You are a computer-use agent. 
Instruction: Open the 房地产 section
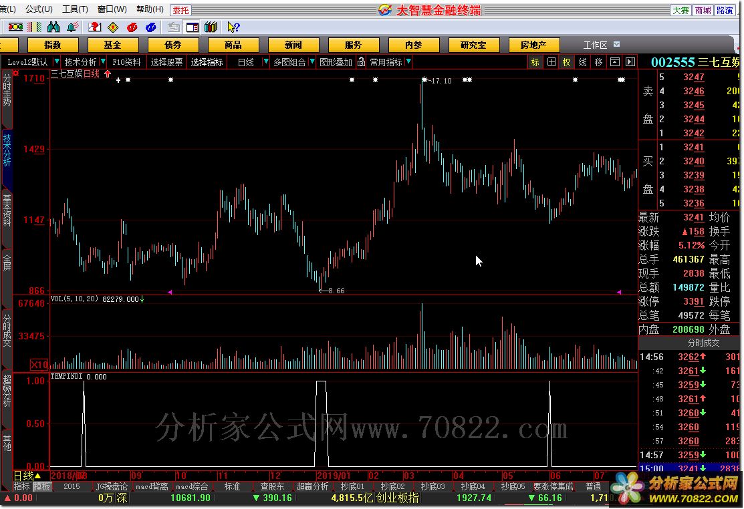click(534, 45)
